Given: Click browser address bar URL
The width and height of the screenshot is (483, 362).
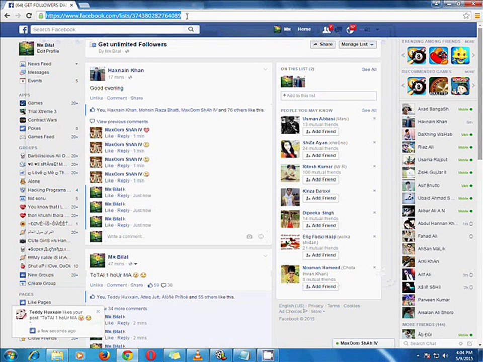Looking at the screenshot, I should coord(113,16).
